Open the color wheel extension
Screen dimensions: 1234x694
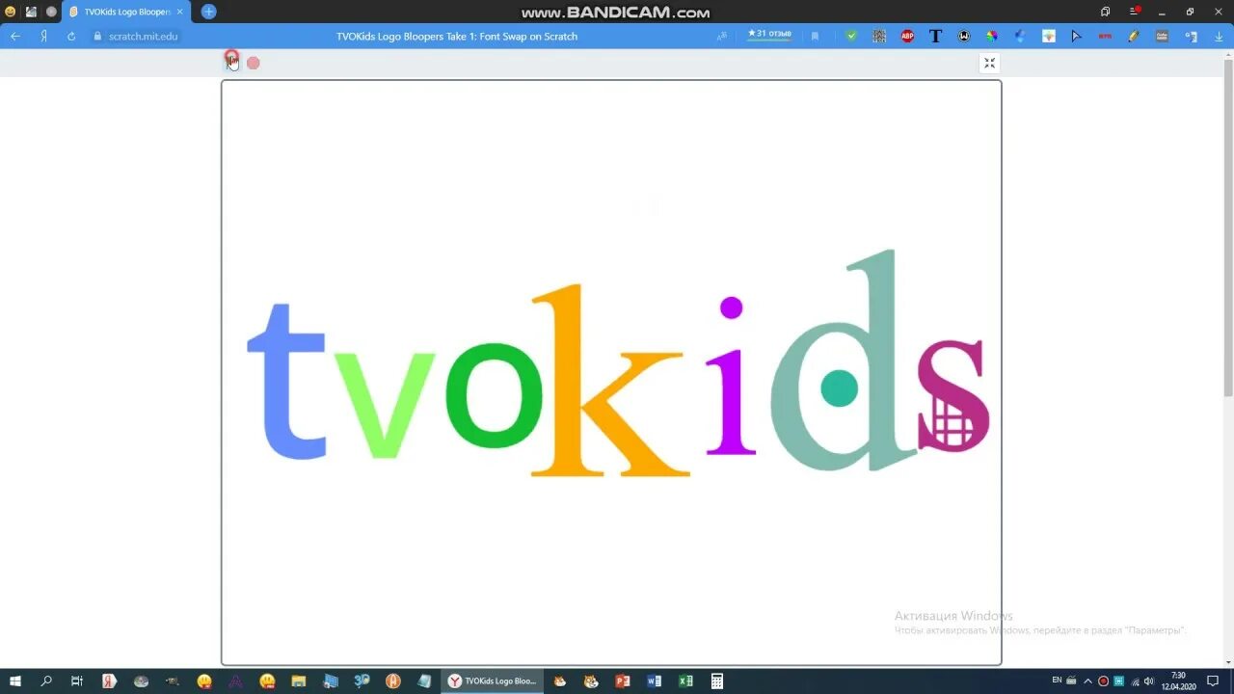point(992,37)
